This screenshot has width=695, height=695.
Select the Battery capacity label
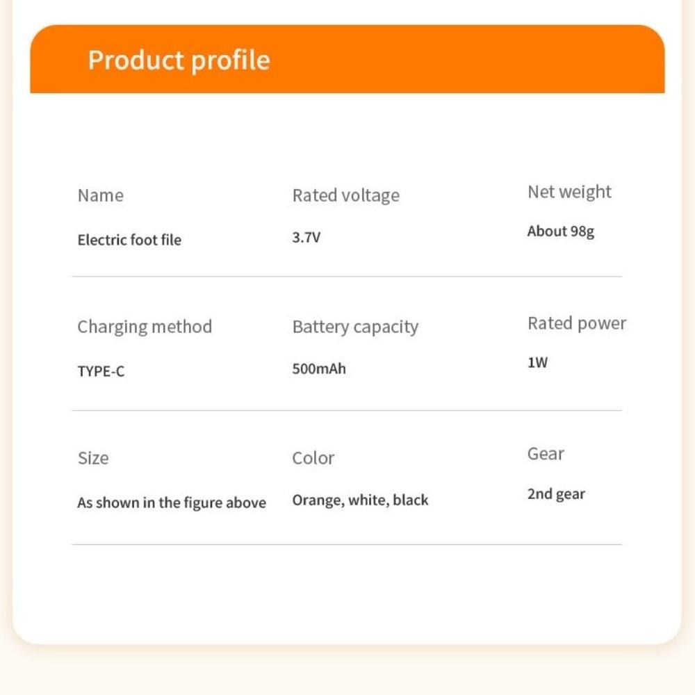point(355,327)
